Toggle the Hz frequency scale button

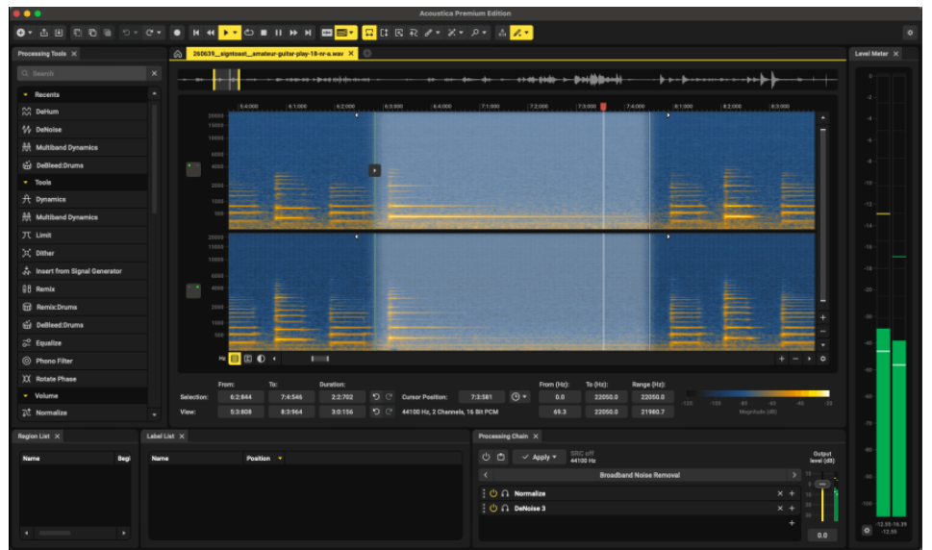point(235,359)
